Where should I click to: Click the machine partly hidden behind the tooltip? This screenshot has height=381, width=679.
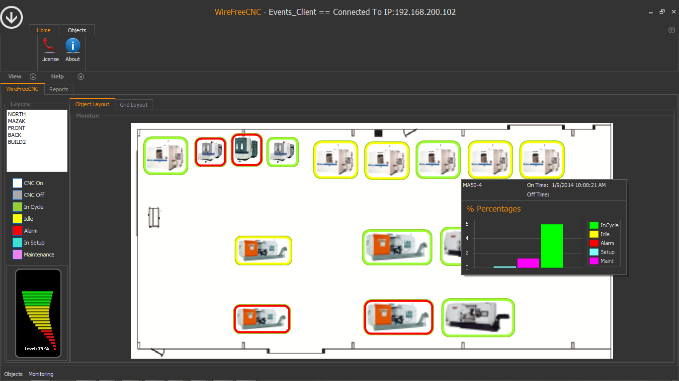[x=451, y=247]
